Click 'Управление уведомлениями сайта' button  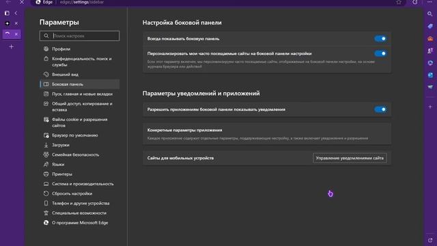point(350,158)
